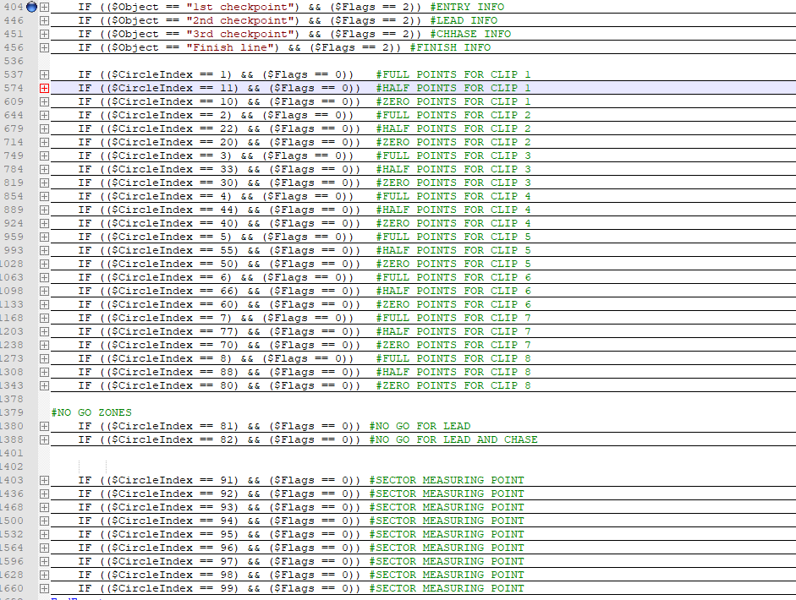Viewport: 796px width, 600px height.
Task: Expand fold for NO GO FOR LEAD block
Action: pyautogui.click(x=44, y=427)
